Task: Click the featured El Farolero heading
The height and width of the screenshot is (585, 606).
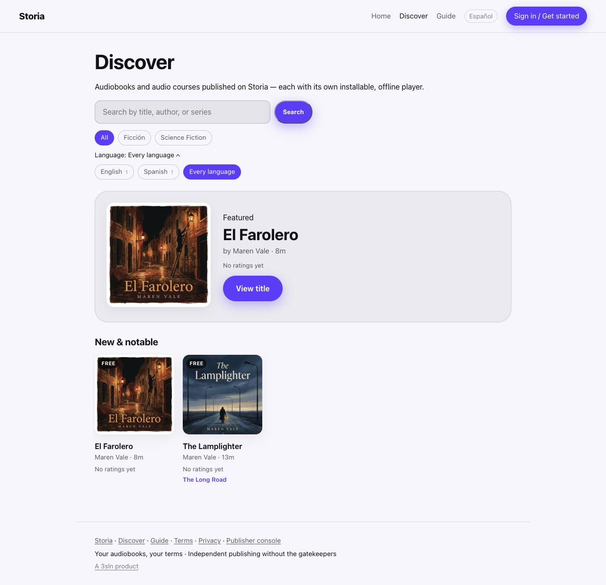Action: click(260, 235)
